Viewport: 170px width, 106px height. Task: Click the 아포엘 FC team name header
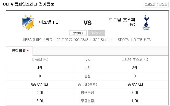point(49,22)
